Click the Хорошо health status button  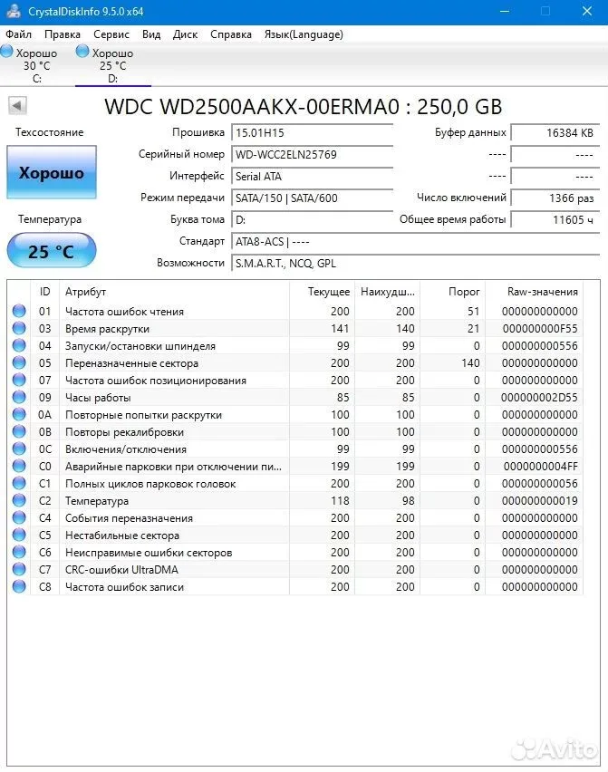point(52,172)
